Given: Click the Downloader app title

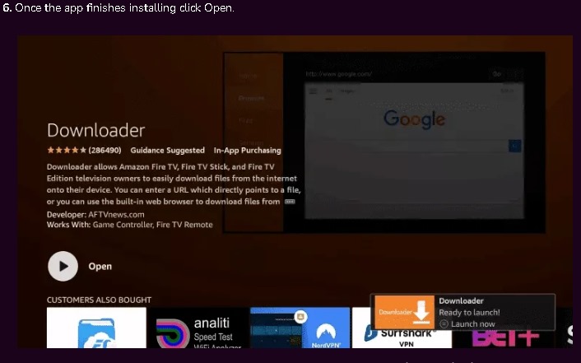Looking at the screenshot, I should [95, 130].
